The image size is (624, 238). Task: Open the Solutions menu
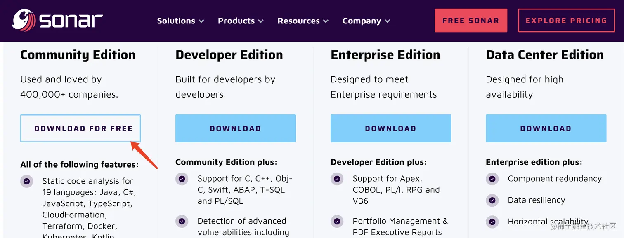click(x=180, y=21)
